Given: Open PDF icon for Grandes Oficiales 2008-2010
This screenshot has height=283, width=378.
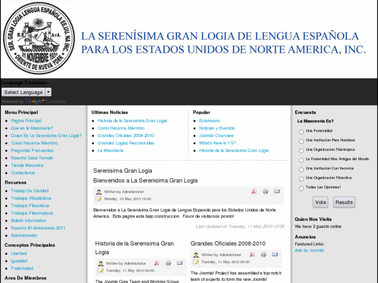Looking at the screenshot, I should pos(252,254).
